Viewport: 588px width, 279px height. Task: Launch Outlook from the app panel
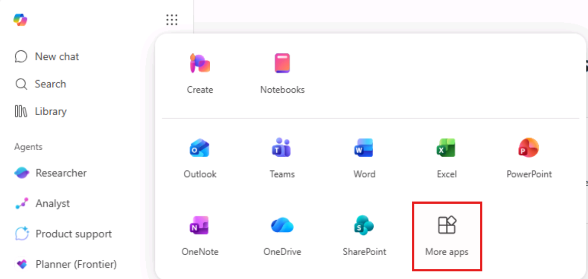200,158
